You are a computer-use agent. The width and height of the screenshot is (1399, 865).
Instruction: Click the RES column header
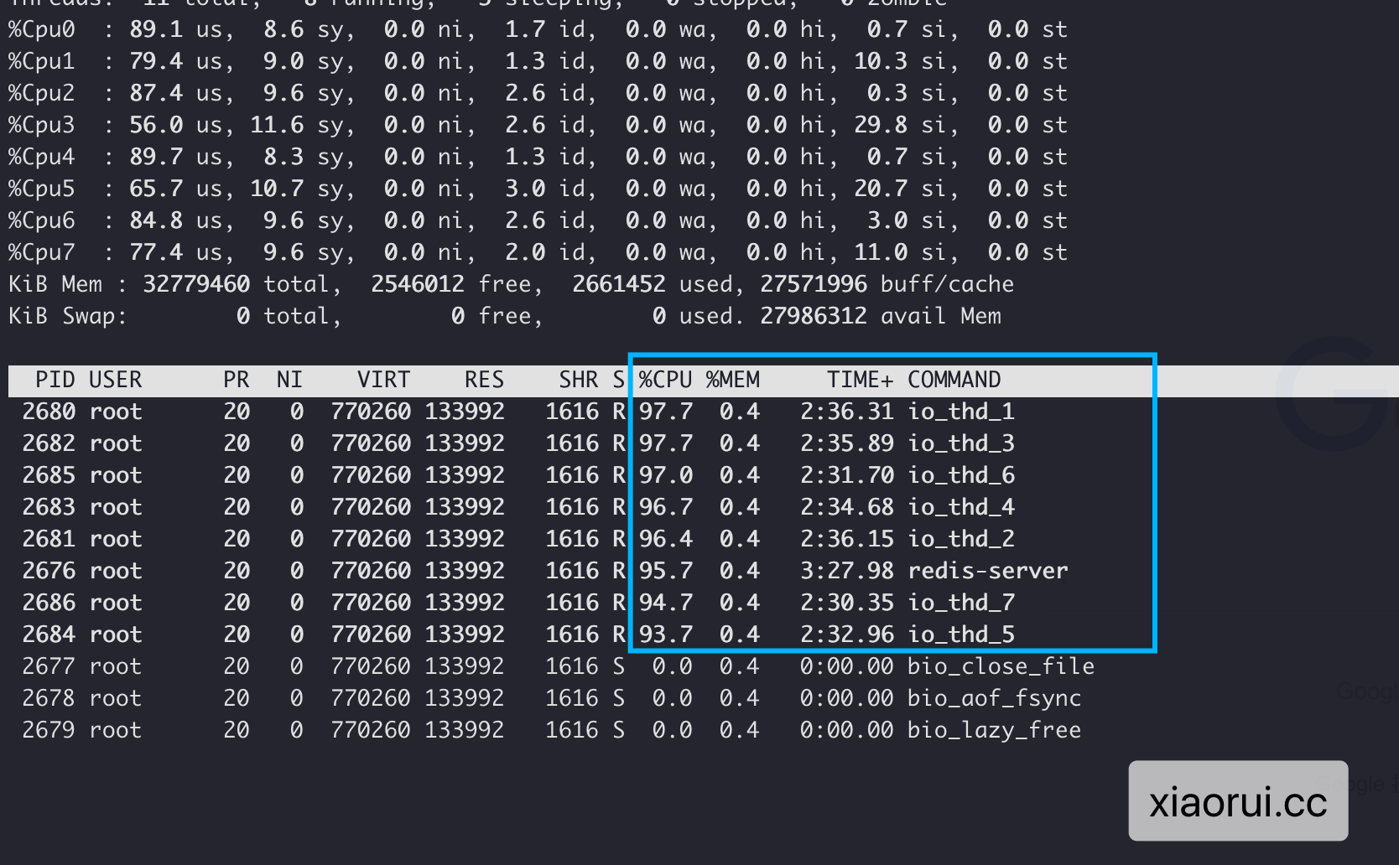coord(483,380)
